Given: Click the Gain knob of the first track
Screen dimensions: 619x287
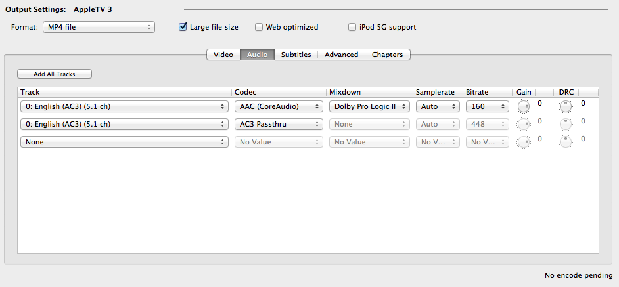Looking at the screenshot, I should click(524, 106).
